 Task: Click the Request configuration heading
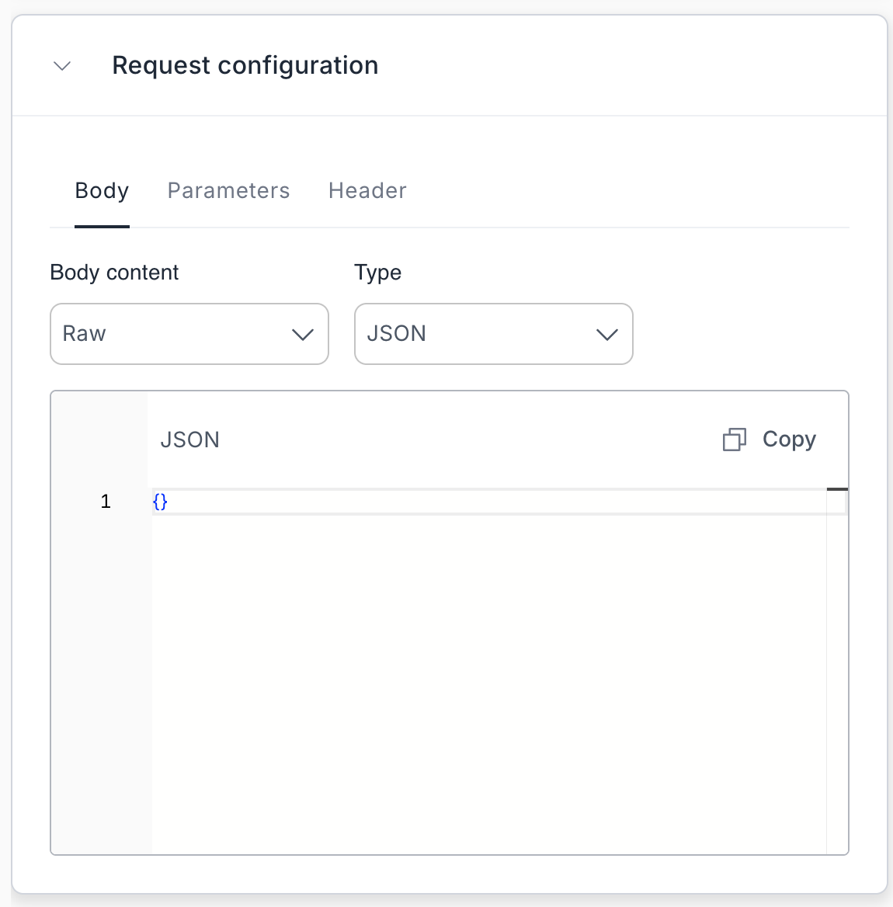(x=245, y=66)
